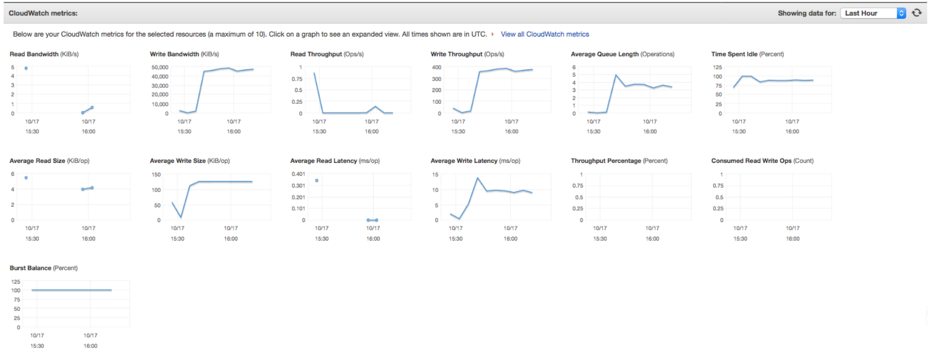Viewport: 928px width, 350px height.
Task: Click the 400 axis value in Write Throughput
Action: coord(436,67)
